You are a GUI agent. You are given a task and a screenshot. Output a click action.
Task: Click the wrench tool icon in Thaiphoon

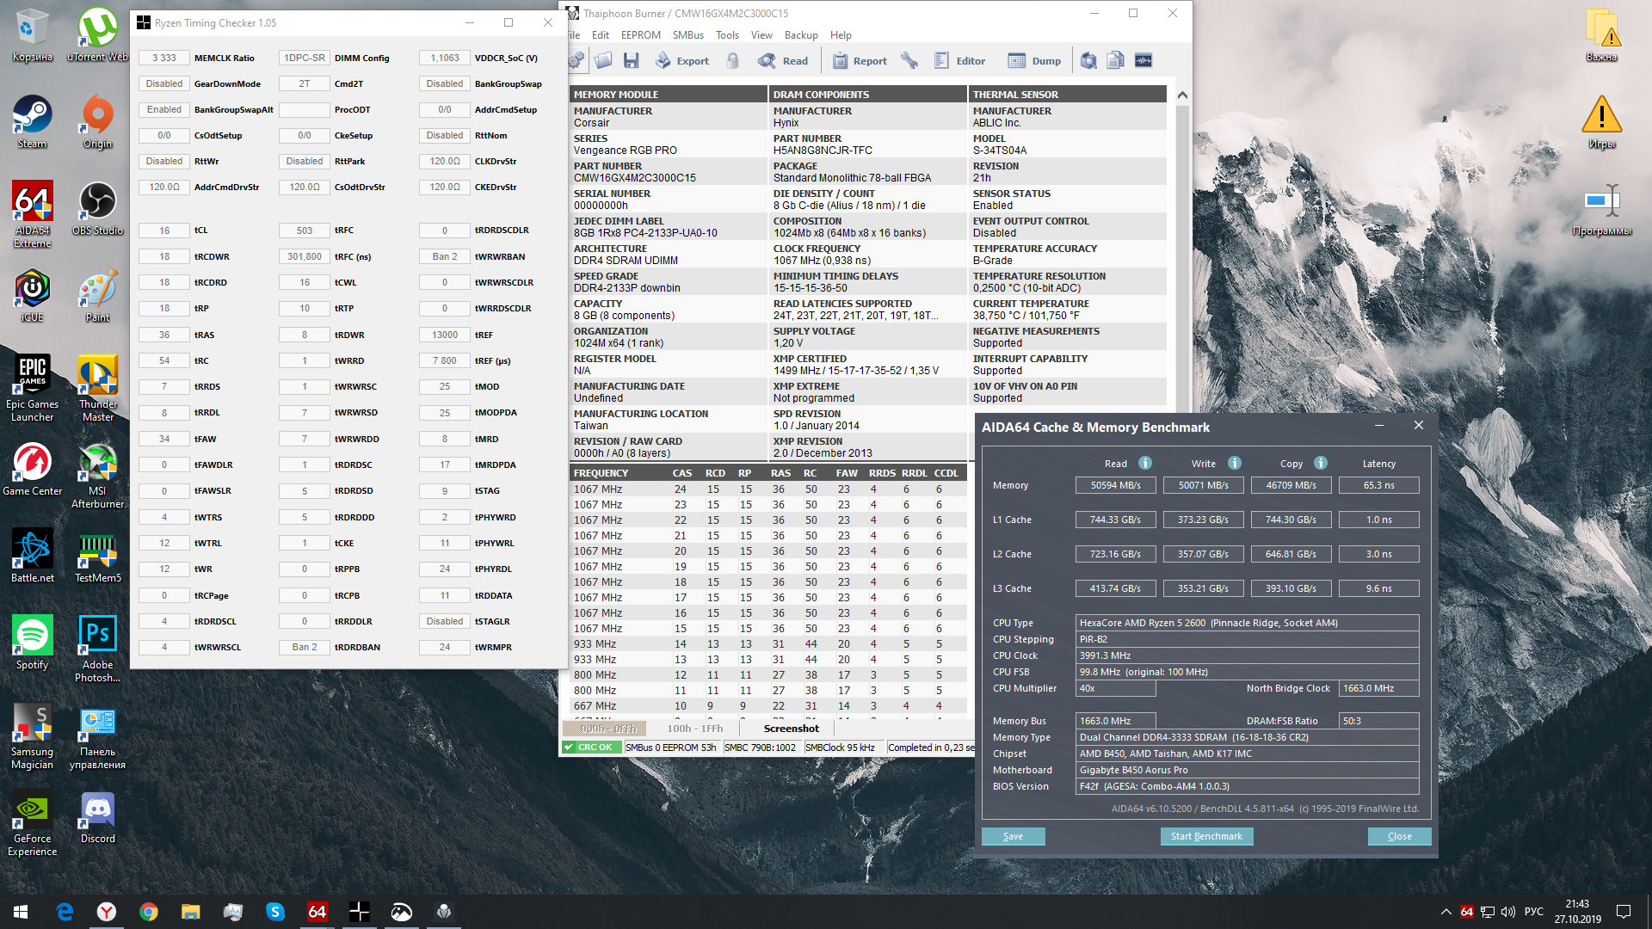(x=909, y=60)
